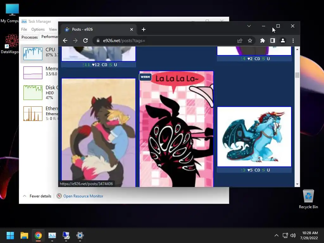Open File menu in Task Manager

point(24,29)
